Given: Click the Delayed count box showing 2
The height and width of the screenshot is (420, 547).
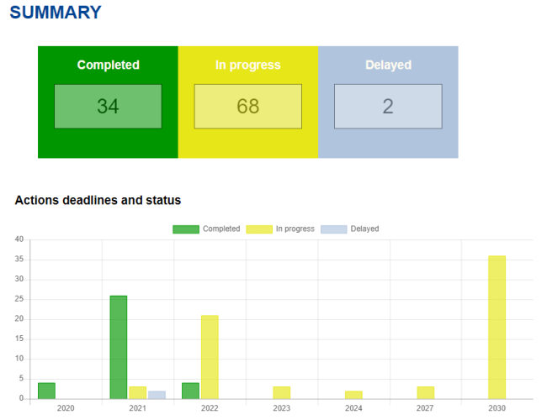Looking at the screenshot, I should coord(388,106).
